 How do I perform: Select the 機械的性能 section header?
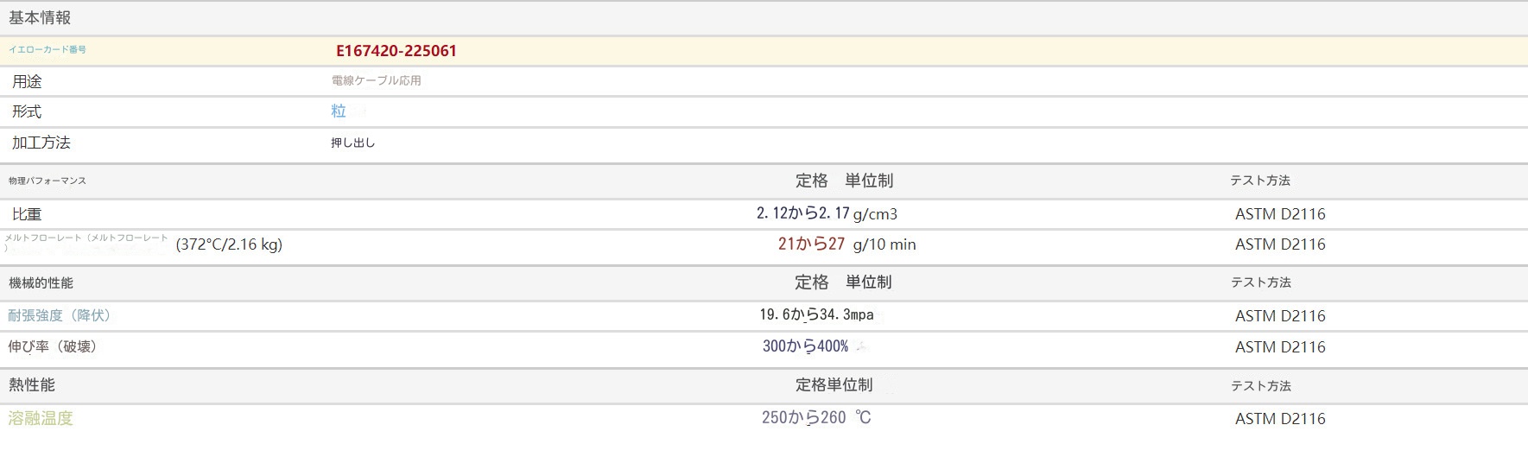click(x=41, y=282)
